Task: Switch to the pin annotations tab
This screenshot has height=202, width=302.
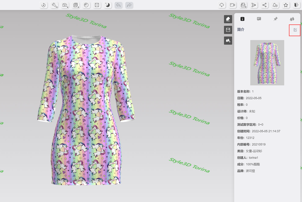Action: point(275,19)
